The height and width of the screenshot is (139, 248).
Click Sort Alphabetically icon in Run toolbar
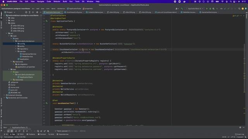[x=16, y=131]
